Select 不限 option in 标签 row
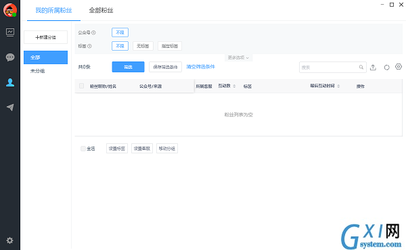 click(x=120, y=46)
